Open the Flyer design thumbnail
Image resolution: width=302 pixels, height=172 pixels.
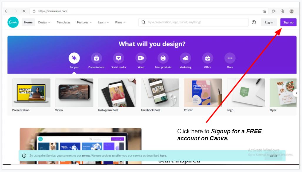click(x=283, y=93)
